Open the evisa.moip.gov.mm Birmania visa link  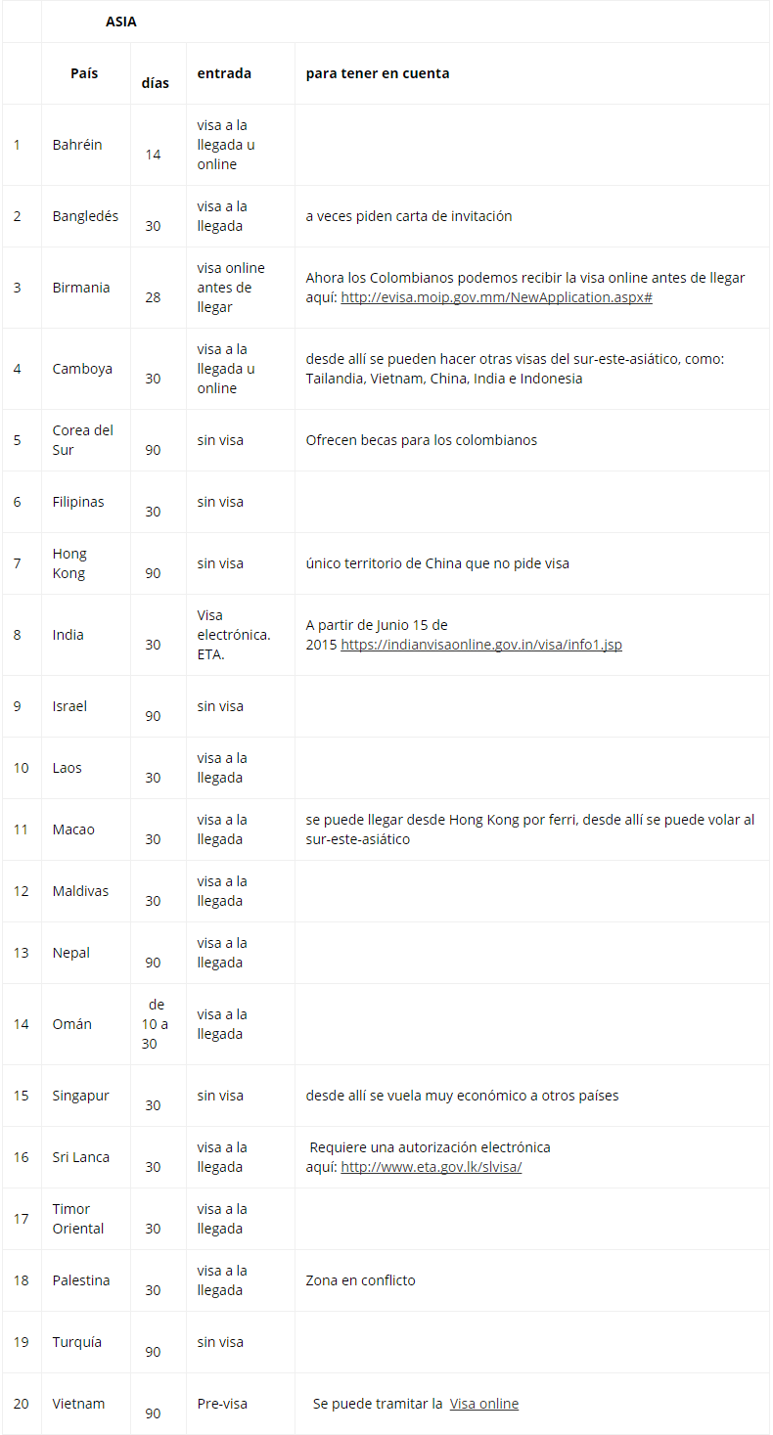(x=496, y=297)
